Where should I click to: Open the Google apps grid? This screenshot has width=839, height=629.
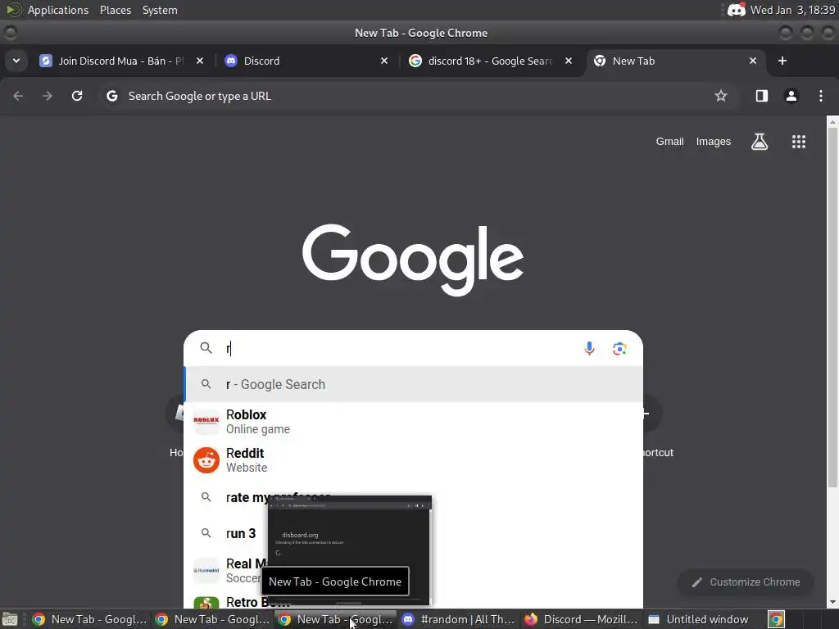point(798,142)
